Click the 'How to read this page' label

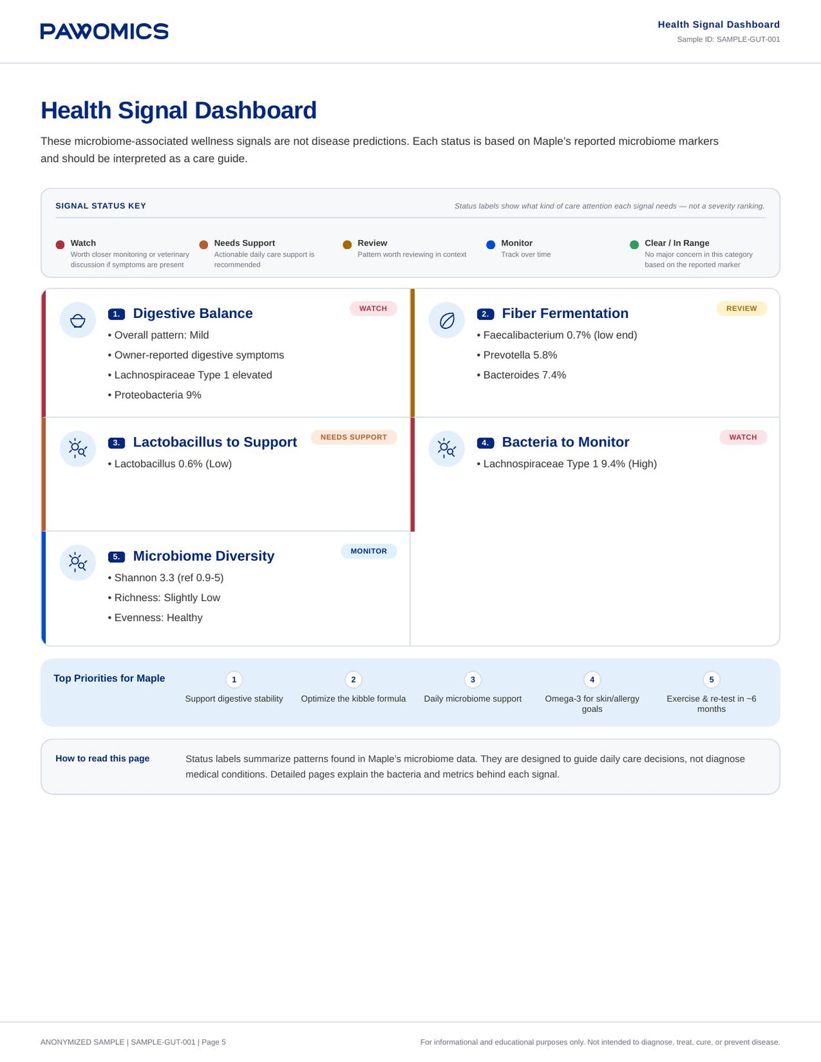tap(103, 758)
